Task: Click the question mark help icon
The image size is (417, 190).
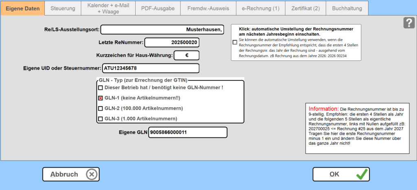Action: (x=409, y=23)
